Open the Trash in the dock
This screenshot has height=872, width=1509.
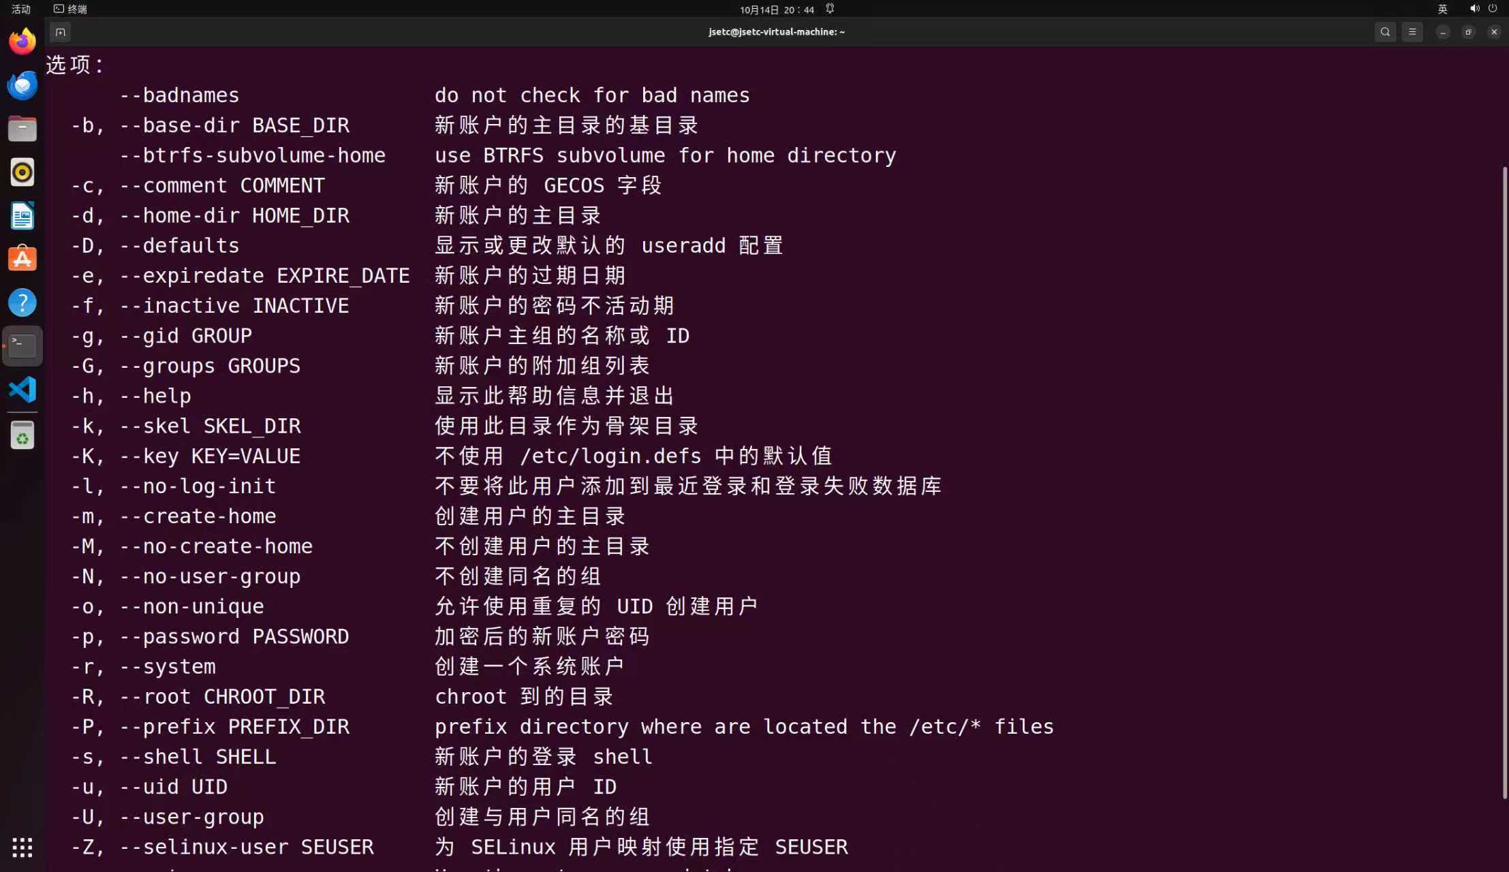point(22,436)
